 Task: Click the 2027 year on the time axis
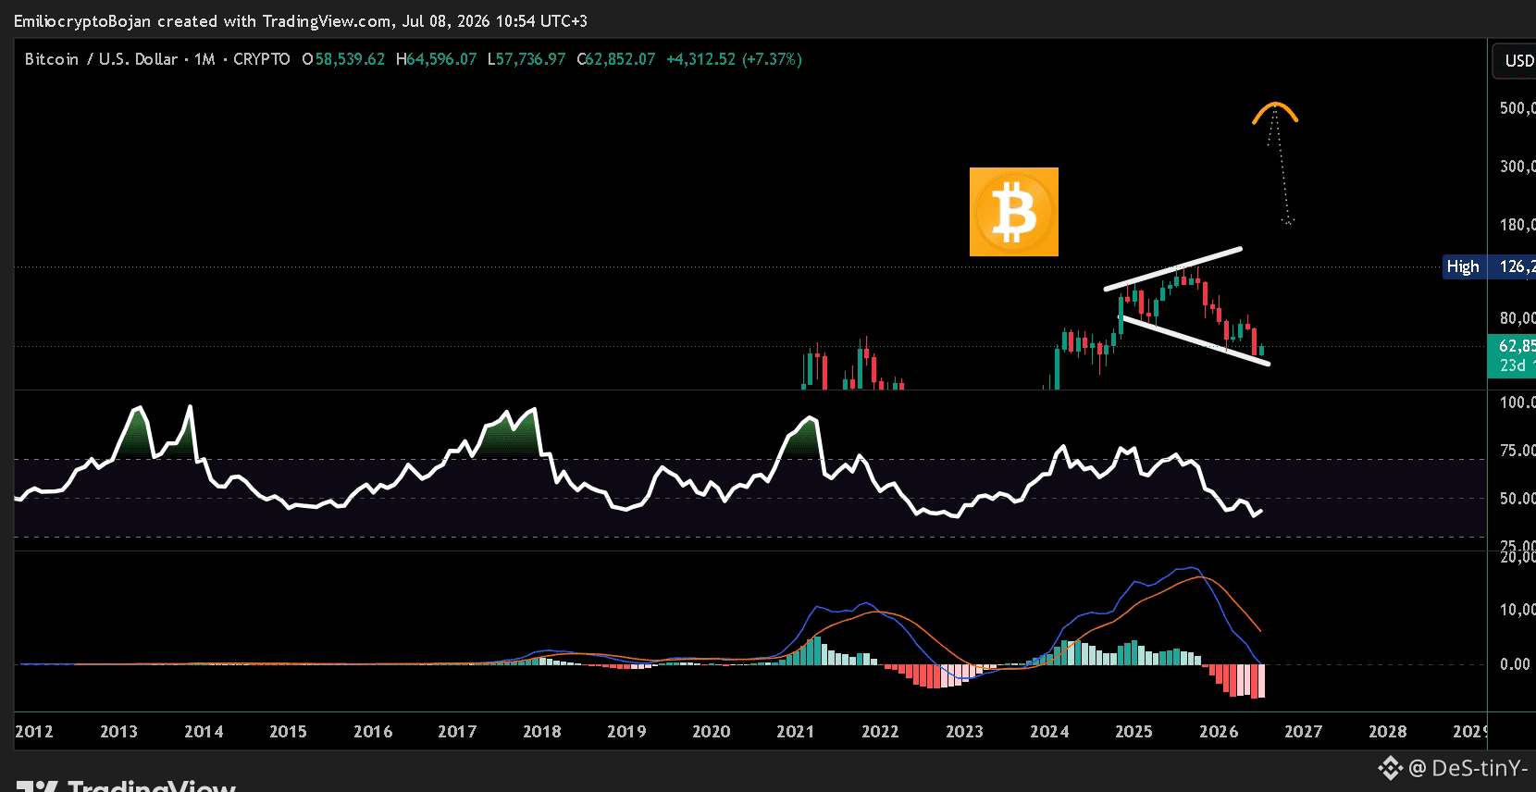[1303, 732]
